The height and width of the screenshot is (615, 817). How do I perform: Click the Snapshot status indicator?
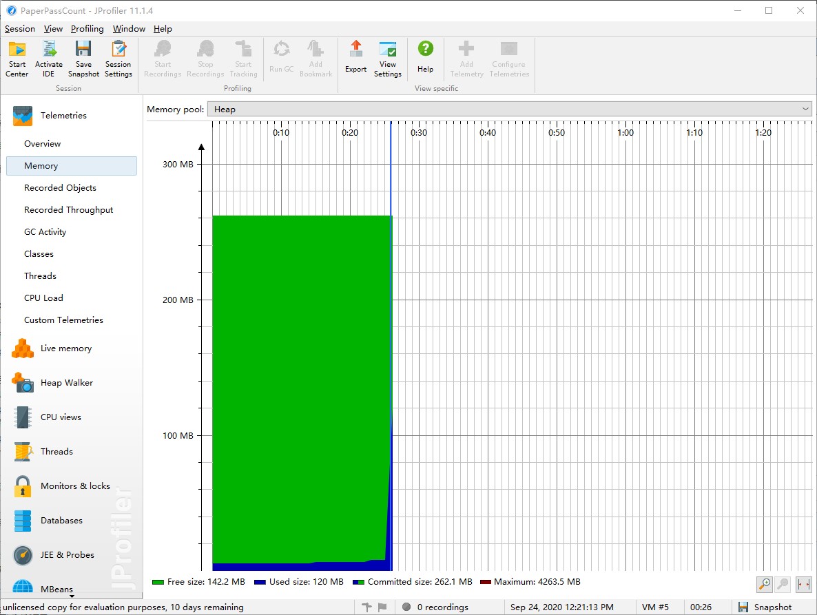pyautogui.click(x=766, y=607)
